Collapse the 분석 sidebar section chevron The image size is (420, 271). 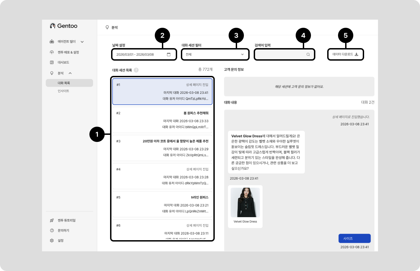pos(70,73)
